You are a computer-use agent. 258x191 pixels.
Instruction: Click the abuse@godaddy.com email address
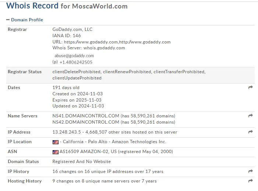click(x=74, y=56)
